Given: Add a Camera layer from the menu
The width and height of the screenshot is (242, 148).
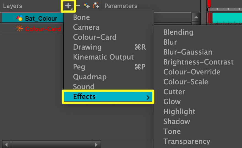Looking at the screenshot, I should point(86,27).
